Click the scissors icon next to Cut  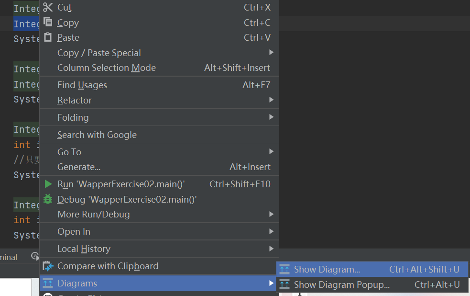click(48, 7)
